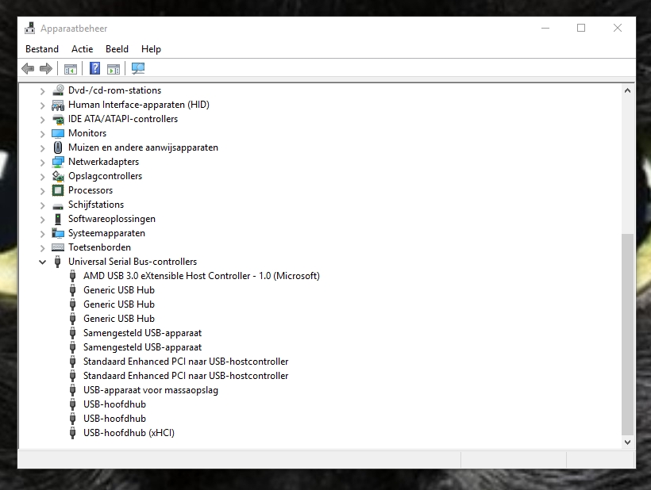The image size is (651, 490).
Task: Expand the Opslagcontrollers node
Action: tap(42, 177)
